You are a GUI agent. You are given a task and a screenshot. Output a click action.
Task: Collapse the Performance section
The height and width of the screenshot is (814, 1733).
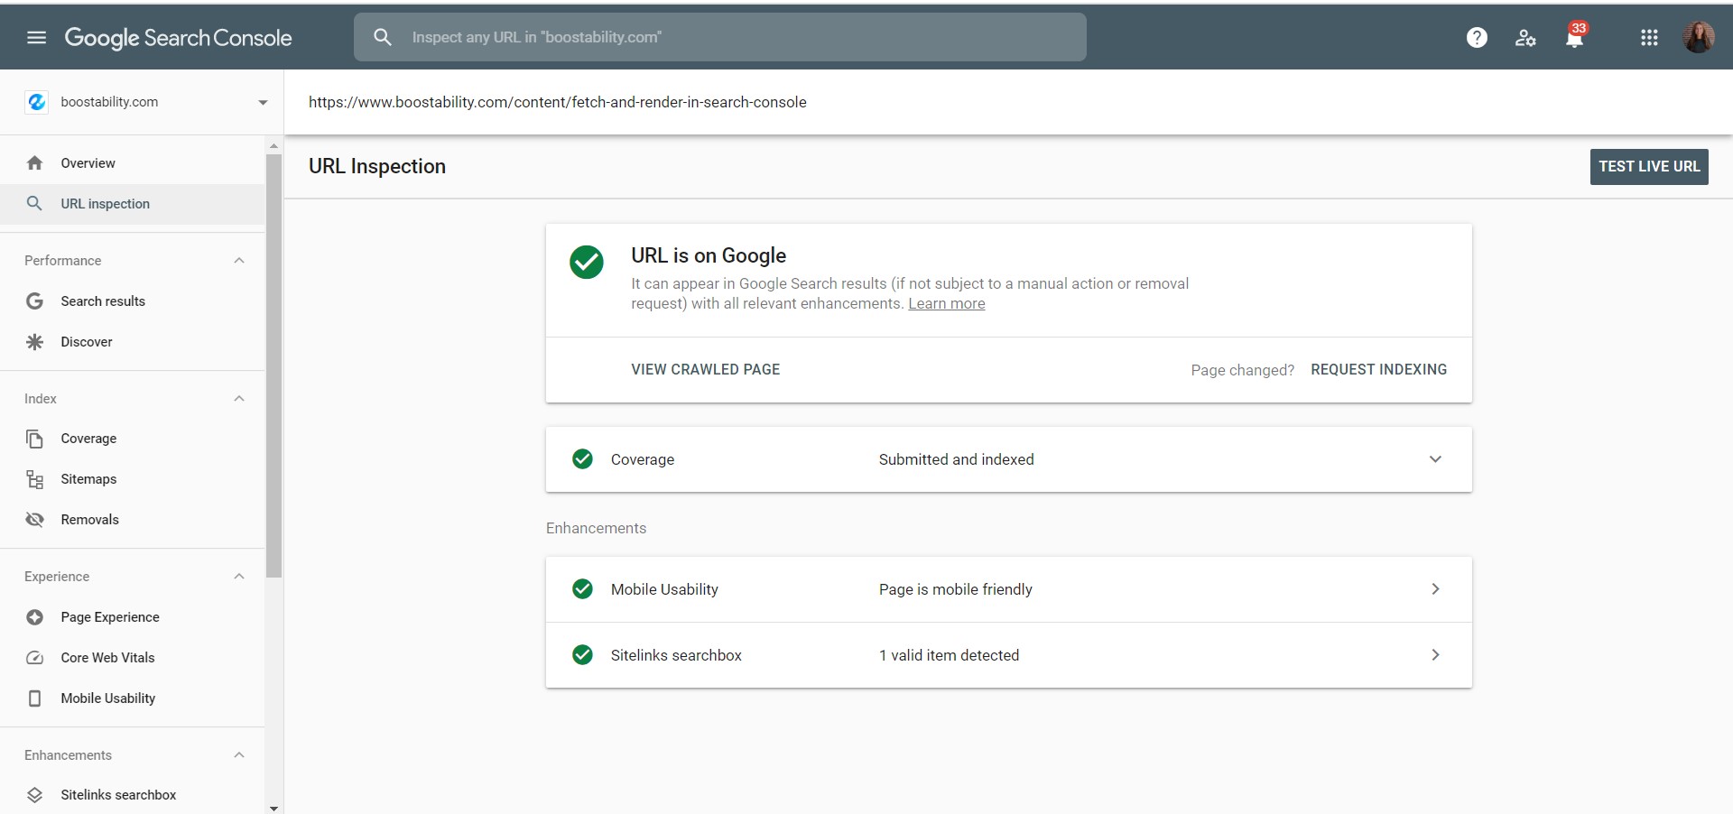pos(238,261)
